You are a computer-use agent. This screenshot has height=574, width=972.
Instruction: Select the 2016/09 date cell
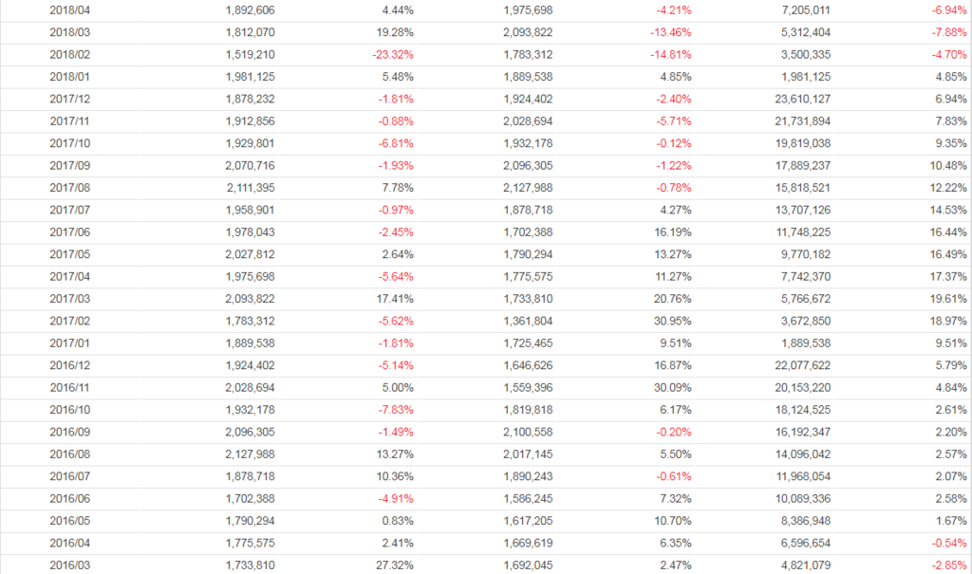68,432
